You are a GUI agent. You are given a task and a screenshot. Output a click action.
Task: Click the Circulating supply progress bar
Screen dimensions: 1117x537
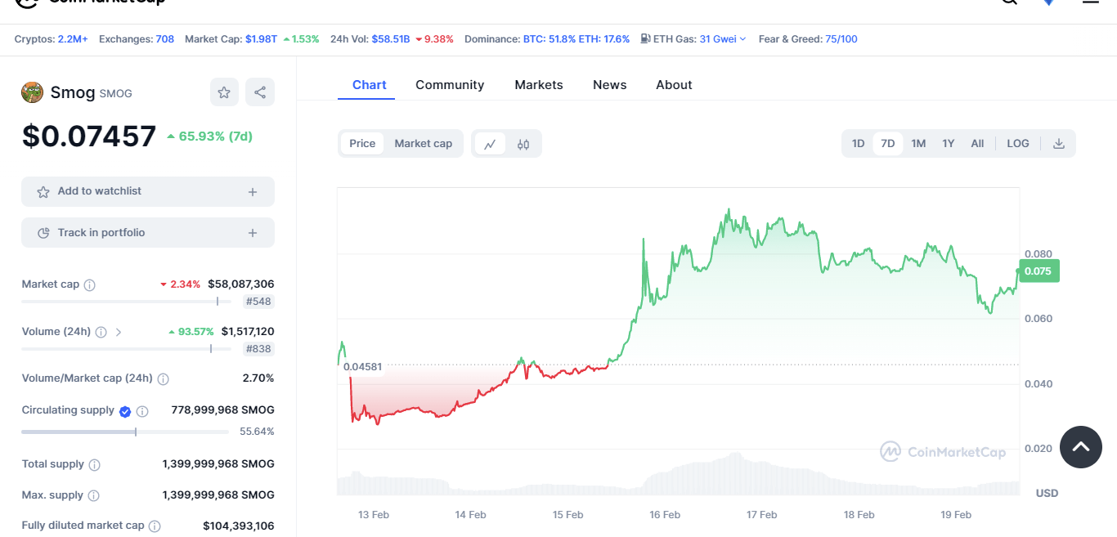pos(125,432)
